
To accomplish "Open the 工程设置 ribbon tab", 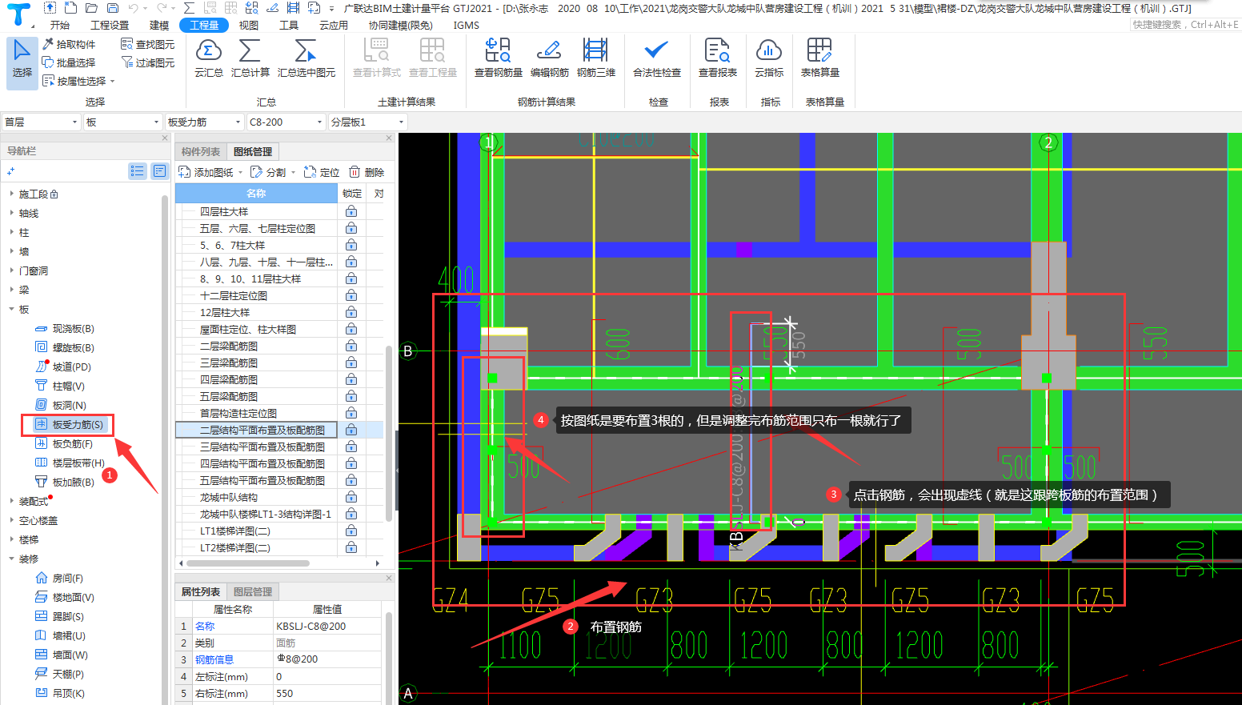I will 110,25.
